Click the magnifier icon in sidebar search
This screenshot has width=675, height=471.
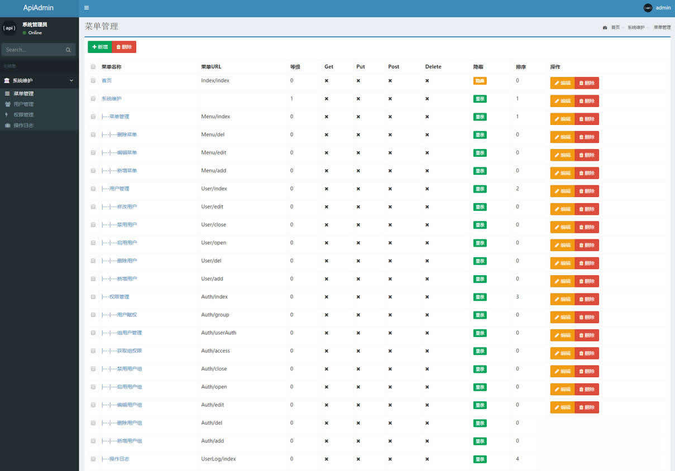tap(68, 50)
